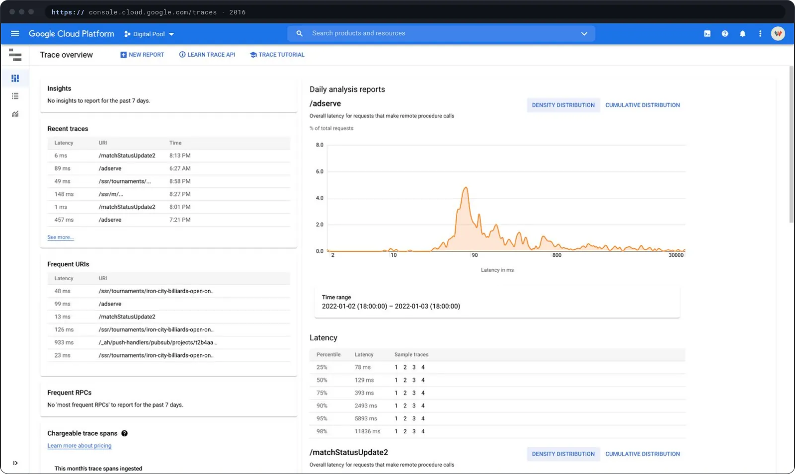Click the /adserve report heading
795x474 pixels.
click(x=325, y=104)
